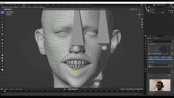Jump to the timeline start frame

tap(69, 89)
